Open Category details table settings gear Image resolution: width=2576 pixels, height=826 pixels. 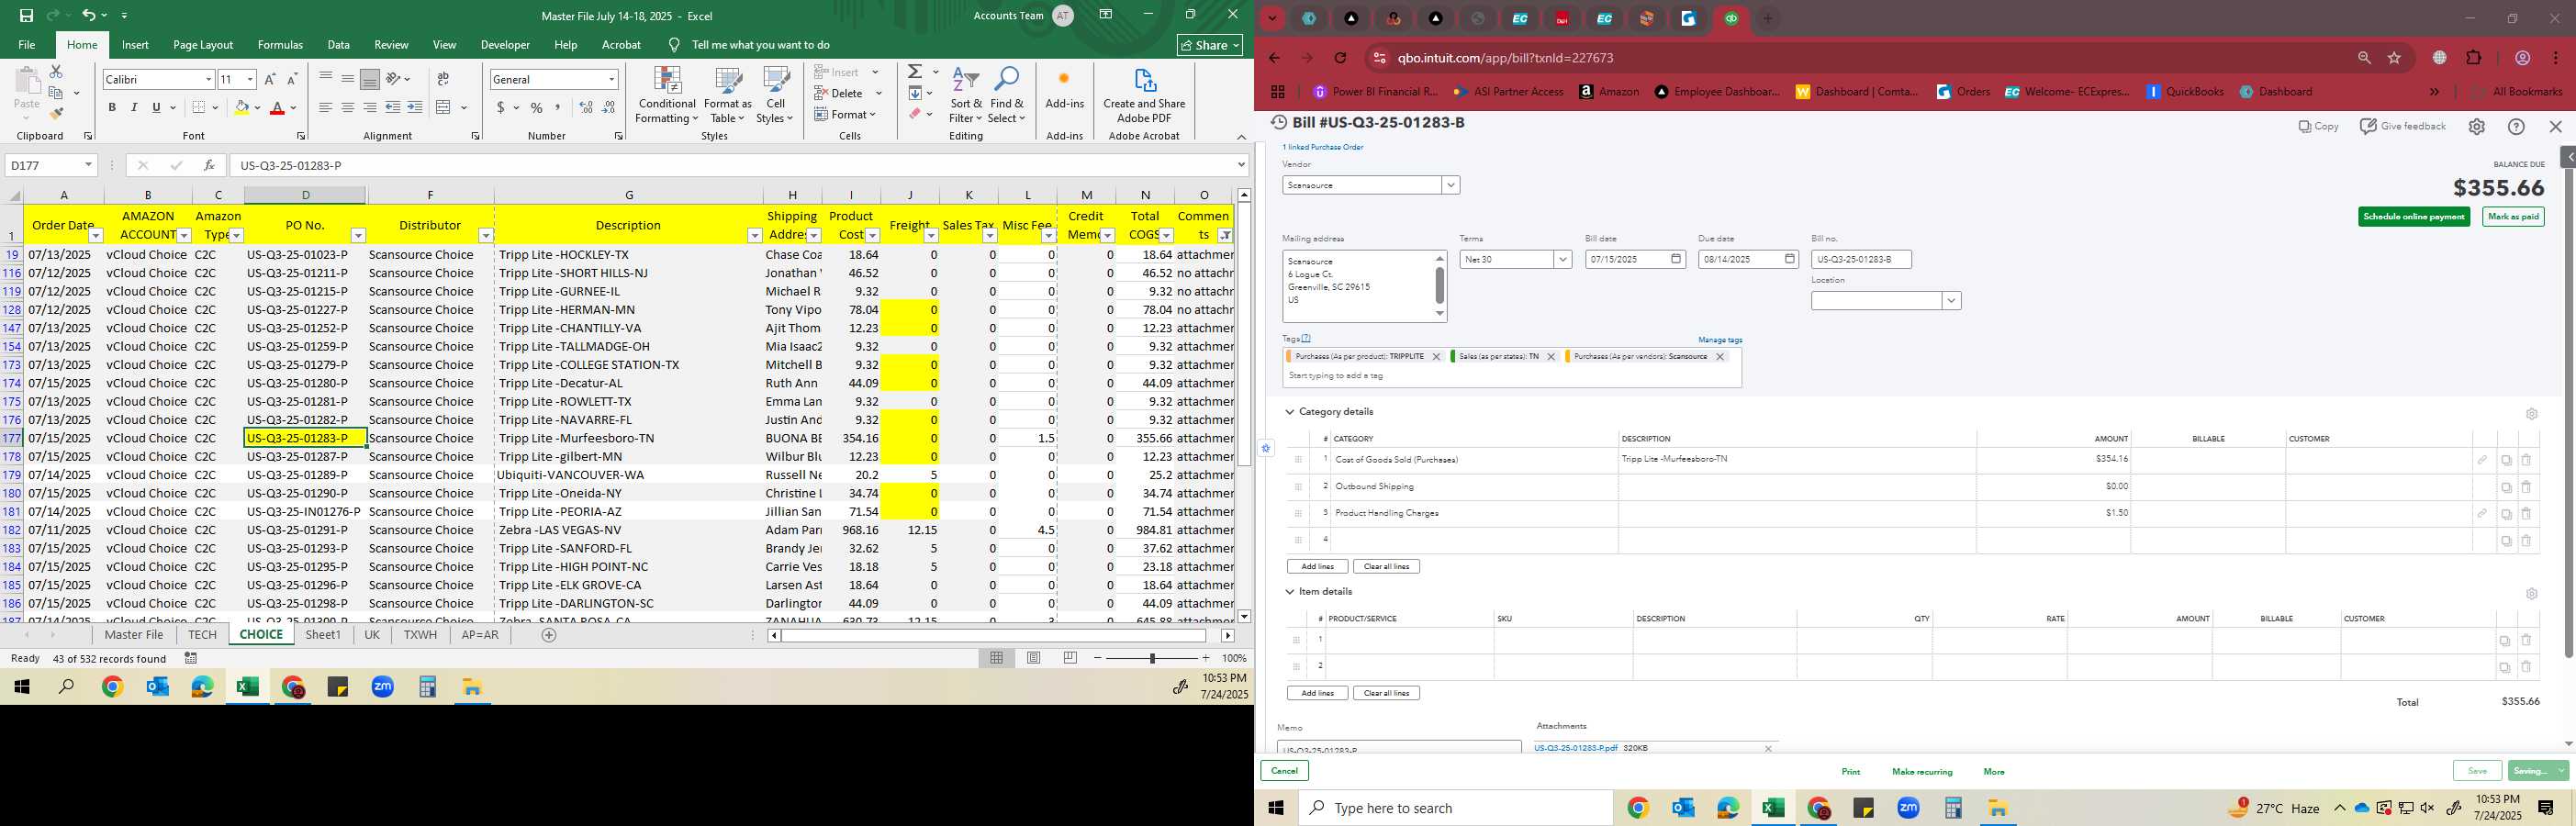coord(2531,414)
